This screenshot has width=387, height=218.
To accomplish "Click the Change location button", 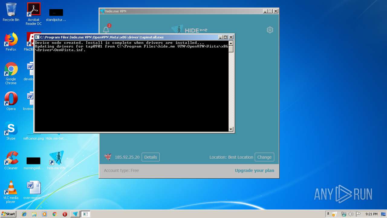I will [264, 157].
